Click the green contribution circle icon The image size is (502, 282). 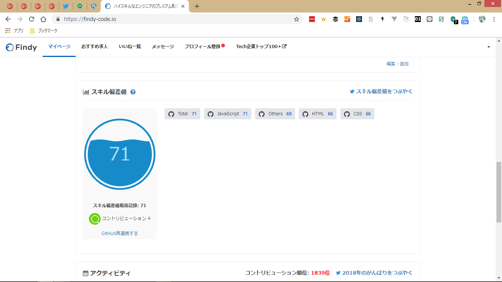point(95,219)
